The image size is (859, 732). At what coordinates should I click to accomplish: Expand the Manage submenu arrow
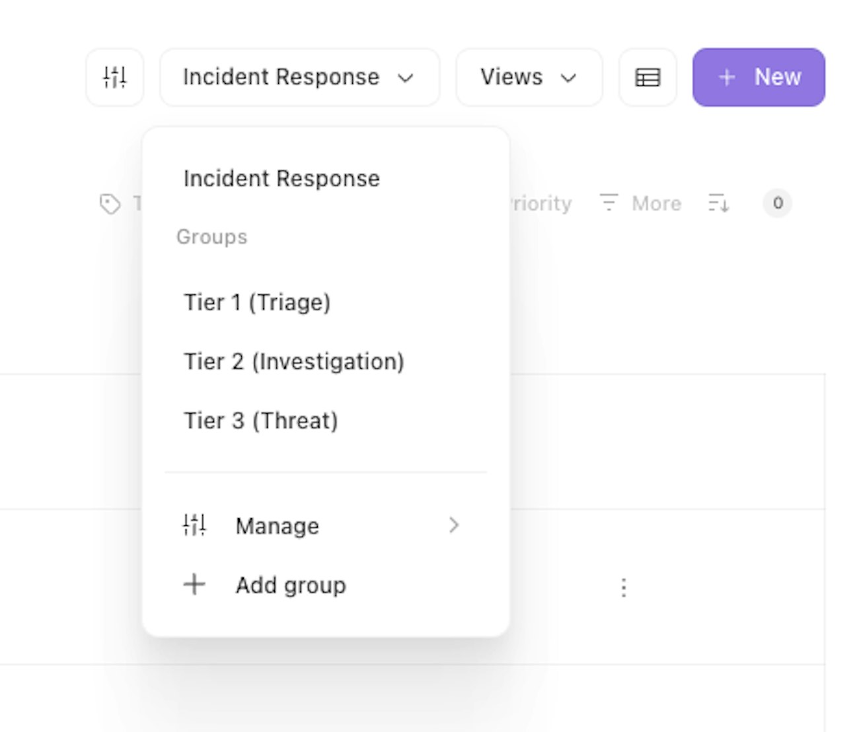point(453,525)
